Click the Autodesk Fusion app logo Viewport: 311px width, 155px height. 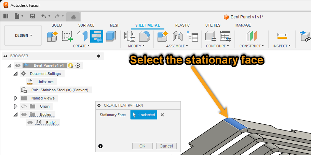click(6, 5)
